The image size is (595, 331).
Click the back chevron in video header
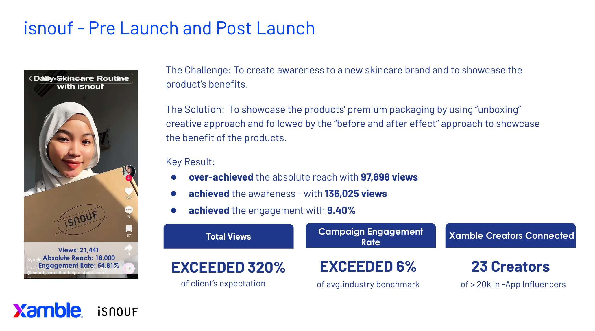(x=30, y=78)
